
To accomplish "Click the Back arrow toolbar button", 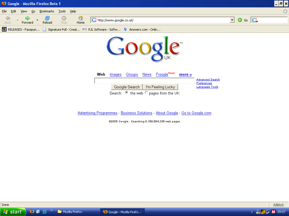I will click(8, 20).
